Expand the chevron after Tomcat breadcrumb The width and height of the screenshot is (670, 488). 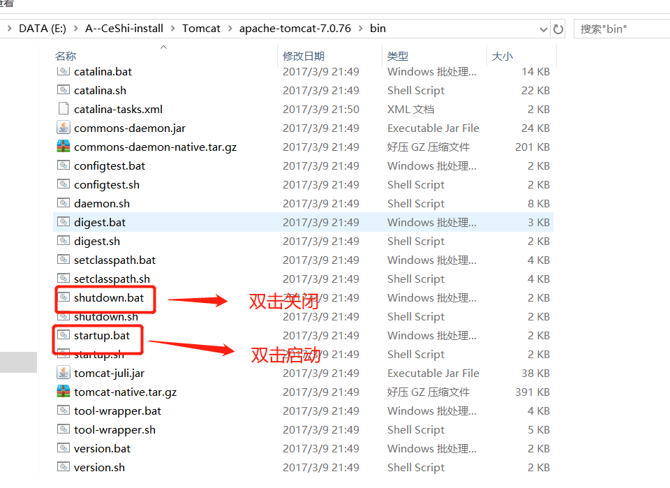click(x=230, y=29)
